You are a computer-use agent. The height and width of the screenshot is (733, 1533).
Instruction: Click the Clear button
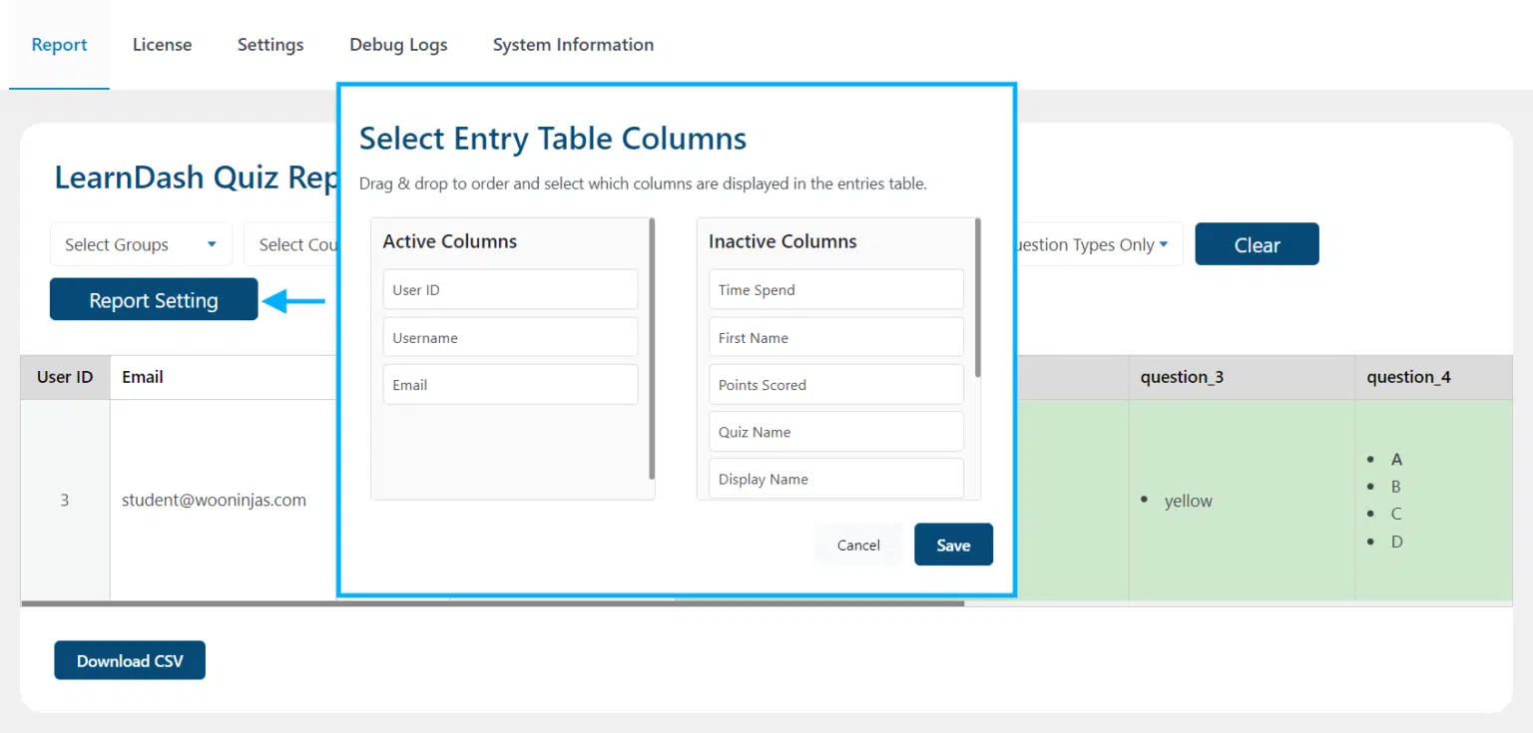point(1257,244)
